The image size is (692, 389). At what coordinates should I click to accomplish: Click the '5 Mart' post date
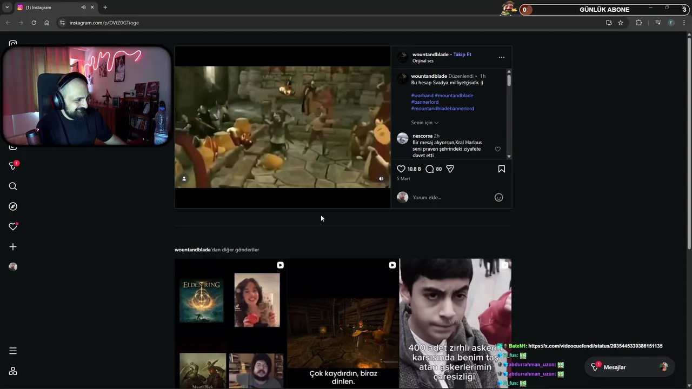(403, 179)
